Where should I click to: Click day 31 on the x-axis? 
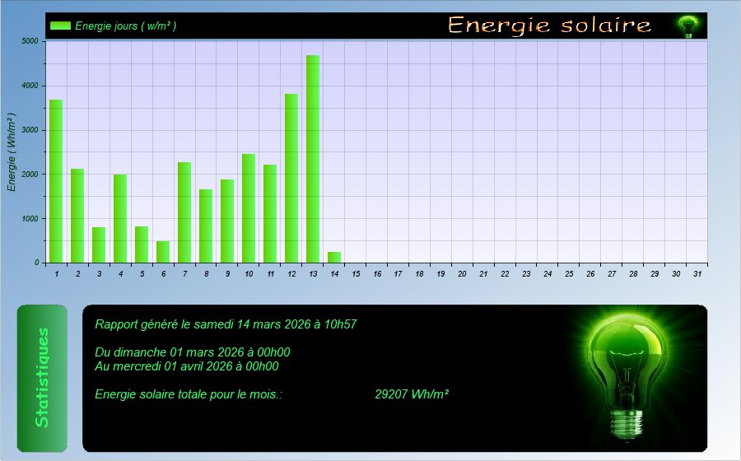(x=697, y=273)
